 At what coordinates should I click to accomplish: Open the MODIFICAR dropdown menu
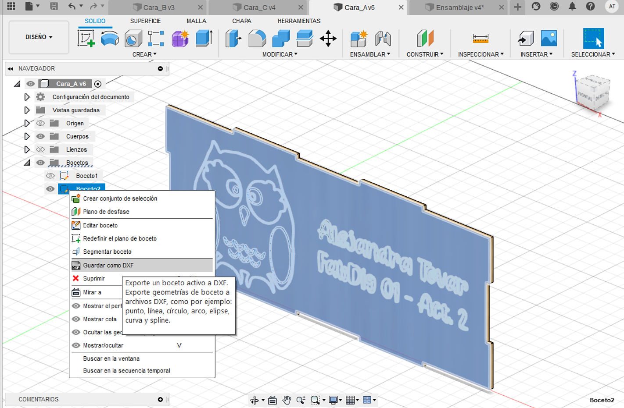pyautogui.click(x=280, y=54)
